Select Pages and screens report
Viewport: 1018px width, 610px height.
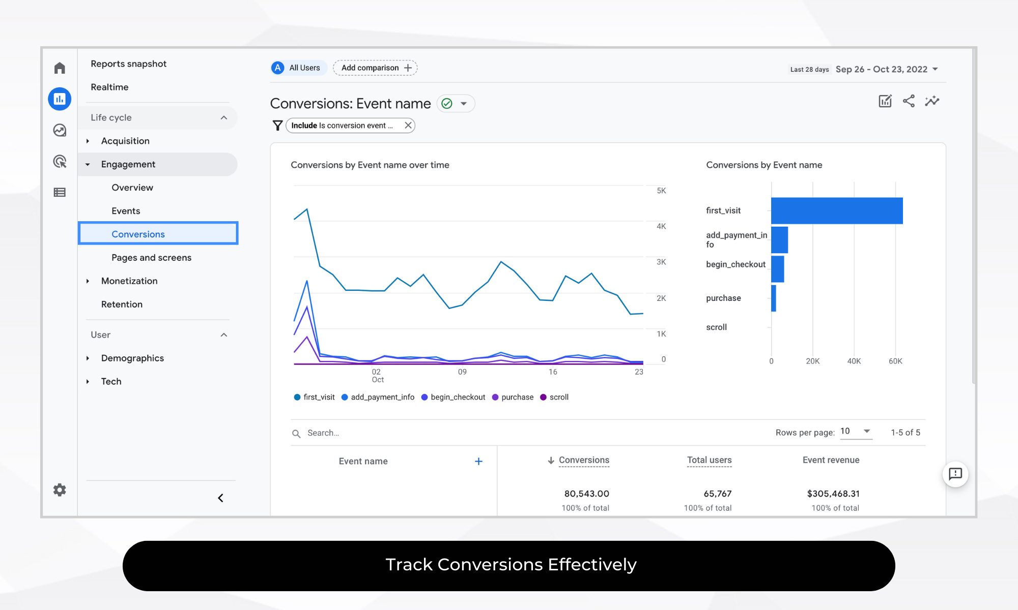click(151, 257)
